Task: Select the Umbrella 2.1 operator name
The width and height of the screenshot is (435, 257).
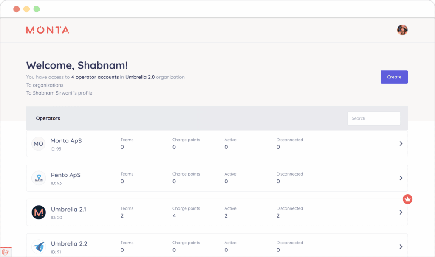Action: 68,210
